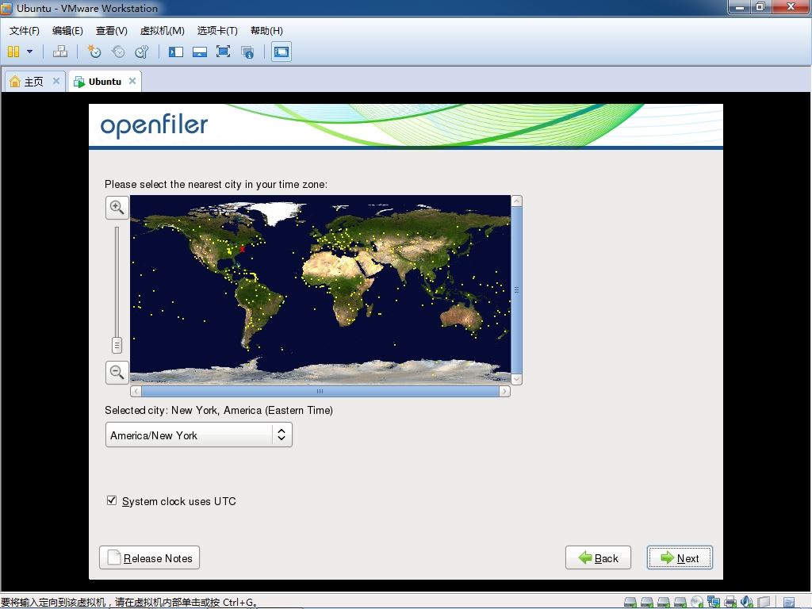Zoom out on the time zone map
Viewport: 812px width, 609px height.
pyautogui.click(x=117, y=373)
